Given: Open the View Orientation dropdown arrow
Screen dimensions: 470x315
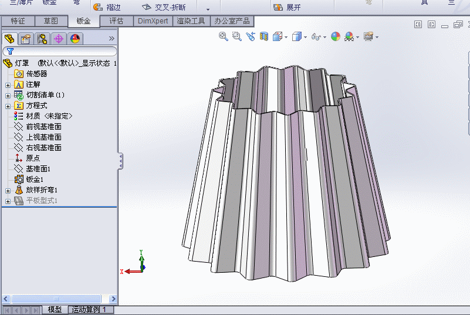Looking at the screenshot, I should [x=286, y=38].
